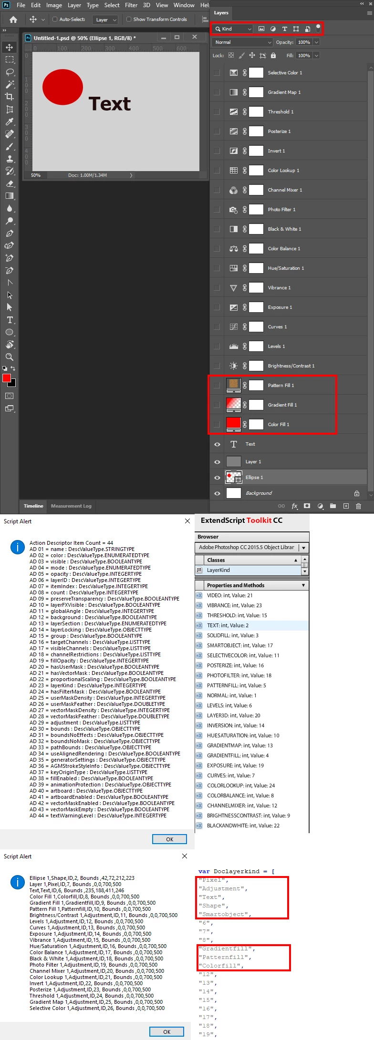Viewport: 374px width, 1040px height.
Task: Filter layers by smart objects
Action: pos(307,29)
